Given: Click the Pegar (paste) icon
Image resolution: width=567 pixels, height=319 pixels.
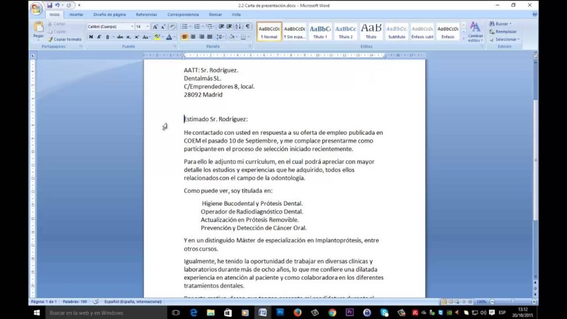Looking at the screenshot, I should tap(38, 28).
